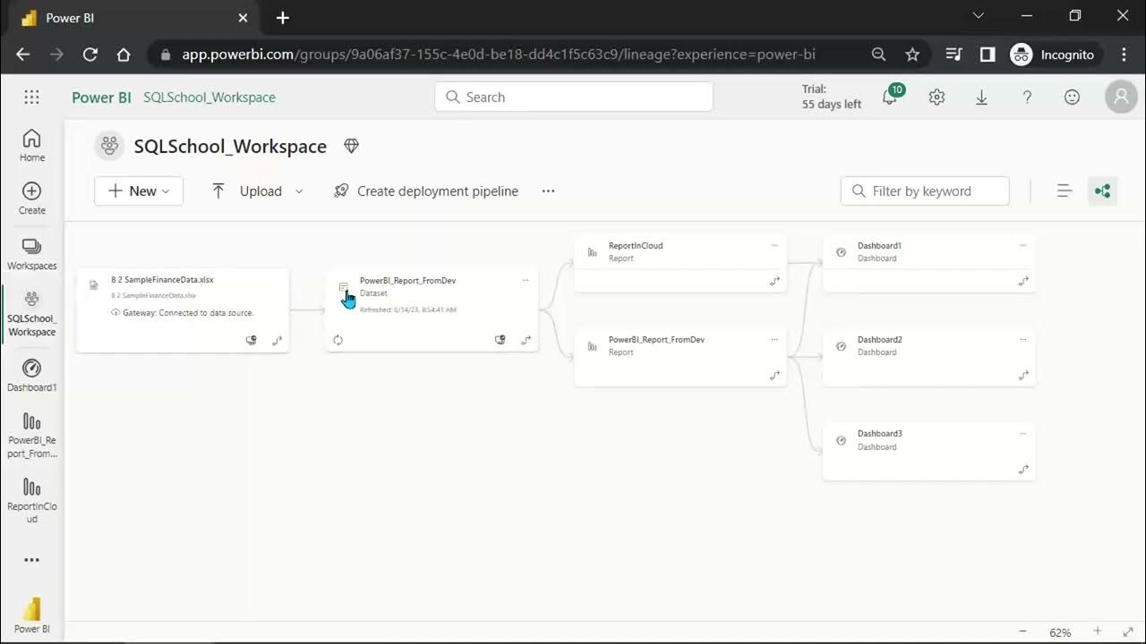Switch to list view
Image resolution: width=1146 pixels, height=644 pixels.
coord(1065,191)
